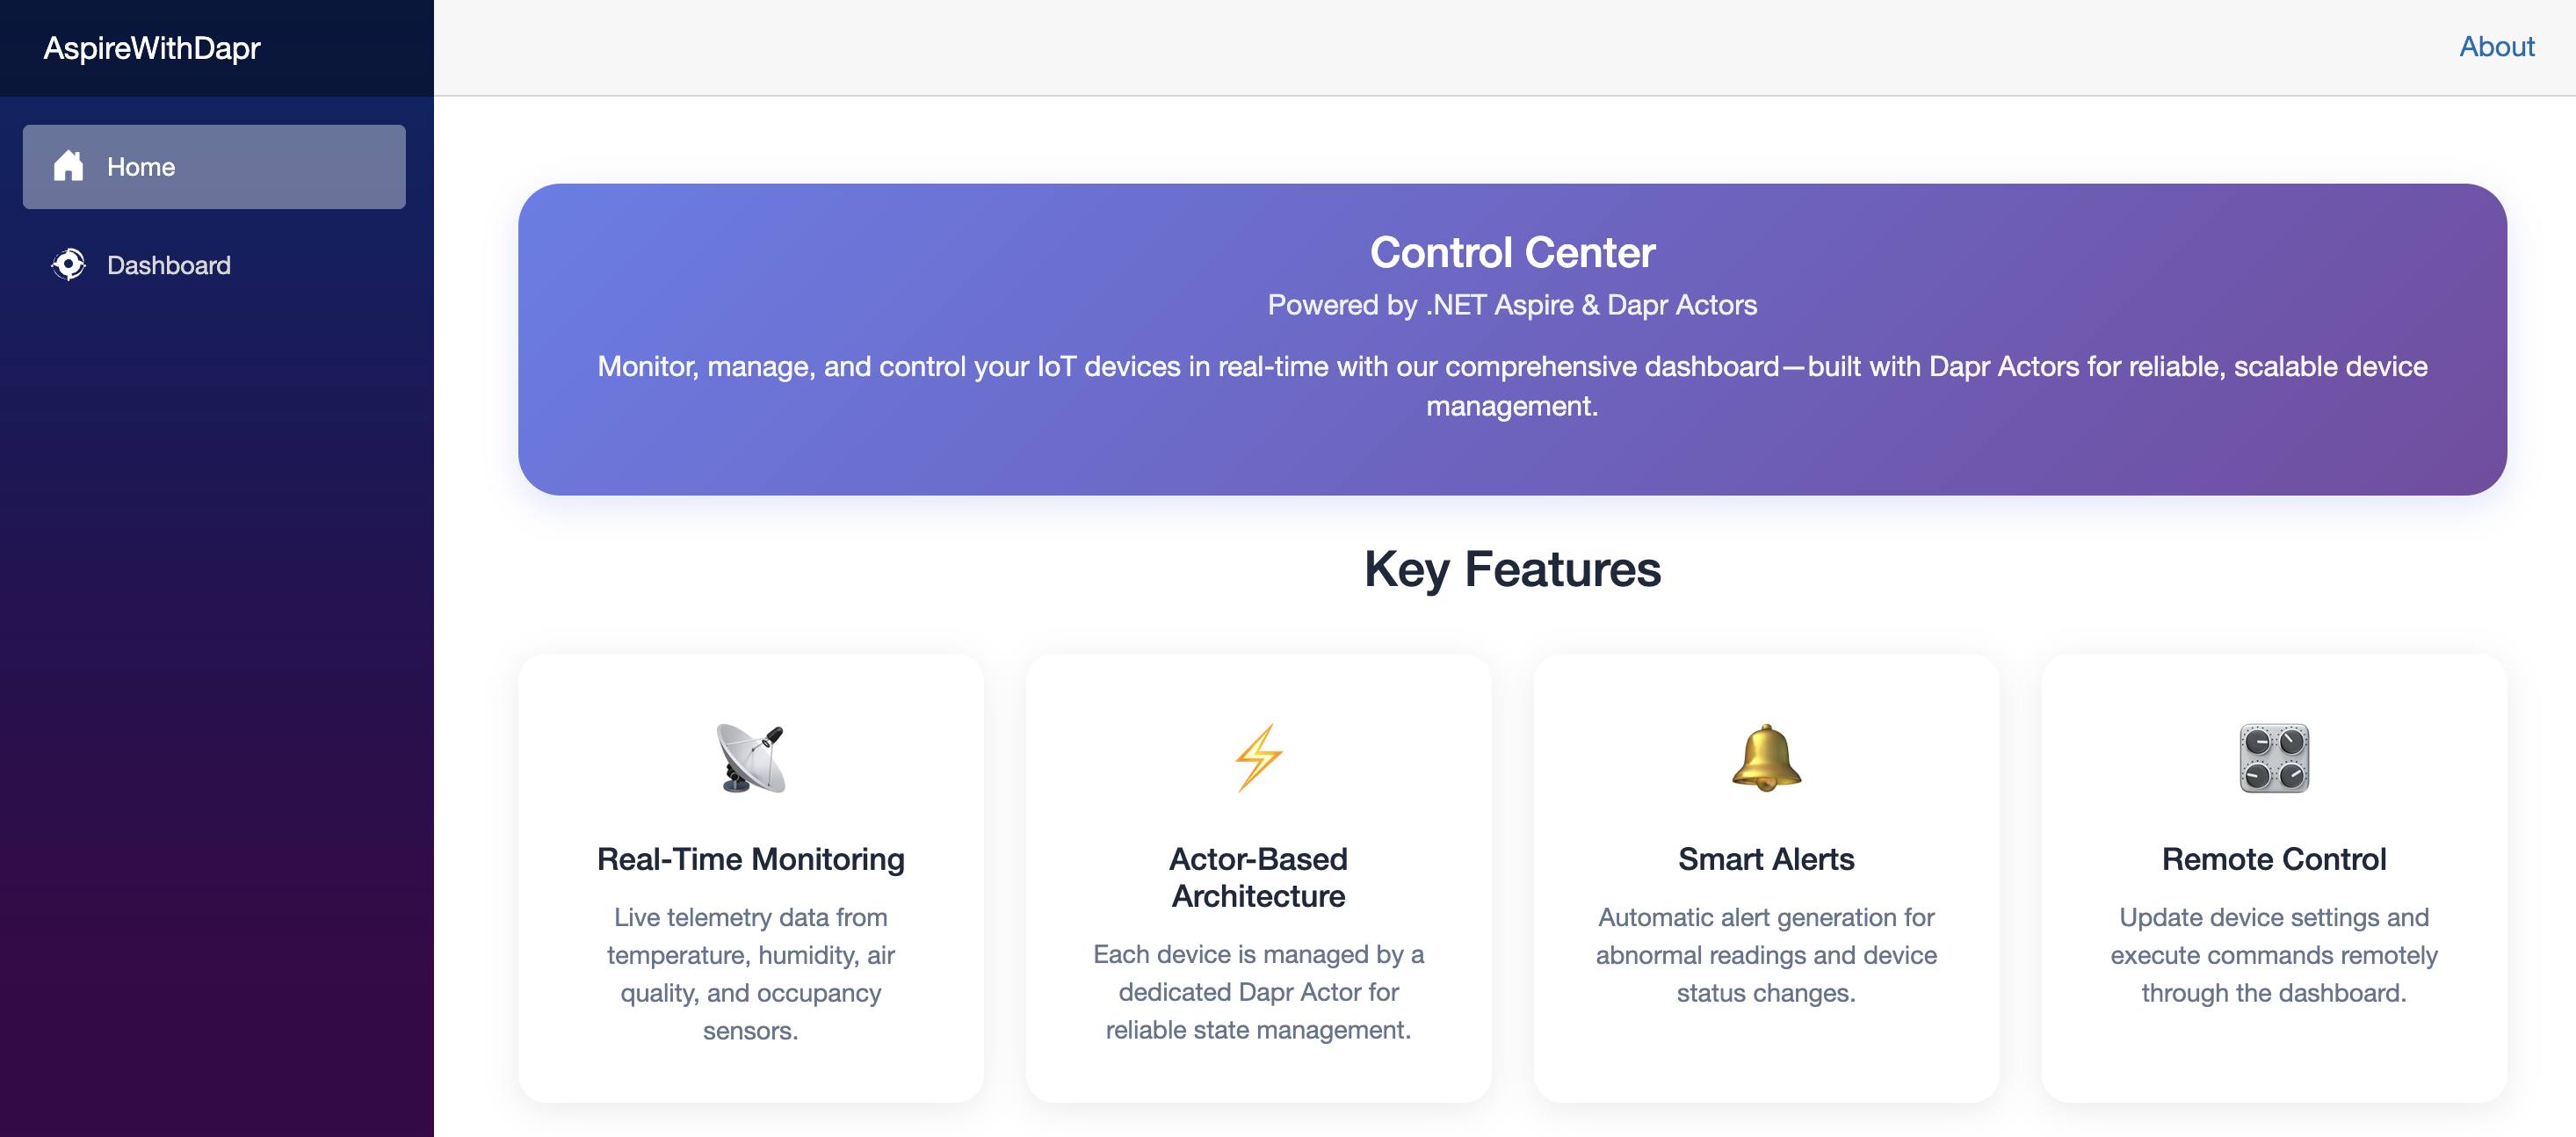Select the Actor-Based Architecture card title

(x=1258, y=877)
